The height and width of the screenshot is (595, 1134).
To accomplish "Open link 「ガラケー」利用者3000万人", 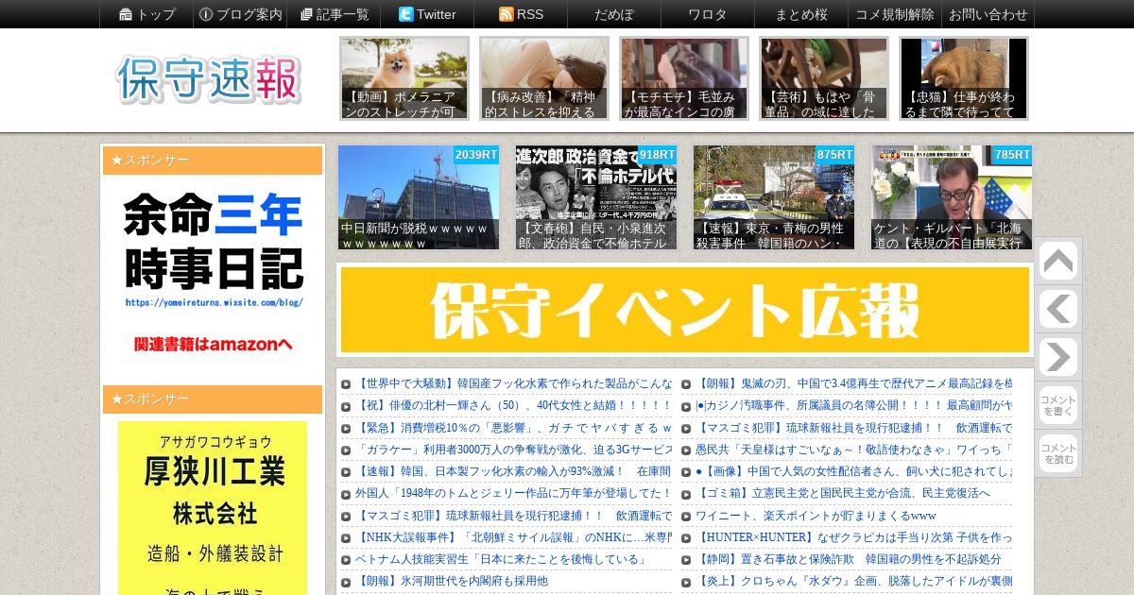I will 514,450.
